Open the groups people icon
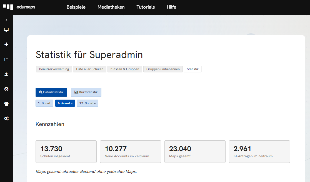The height and width of the screenshot is (182, 310). tap(6, 104)
